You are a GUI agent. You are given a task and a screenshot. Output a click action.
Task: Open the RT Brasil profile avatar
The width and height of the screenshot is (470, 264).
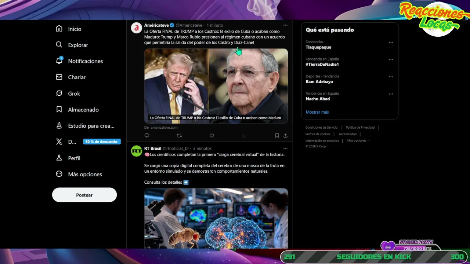pyautogui.click(x=137, y=151)
